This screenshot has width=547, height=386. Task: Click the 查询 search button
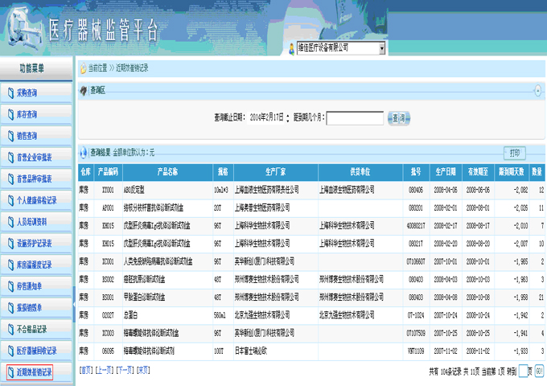(399, 118)
